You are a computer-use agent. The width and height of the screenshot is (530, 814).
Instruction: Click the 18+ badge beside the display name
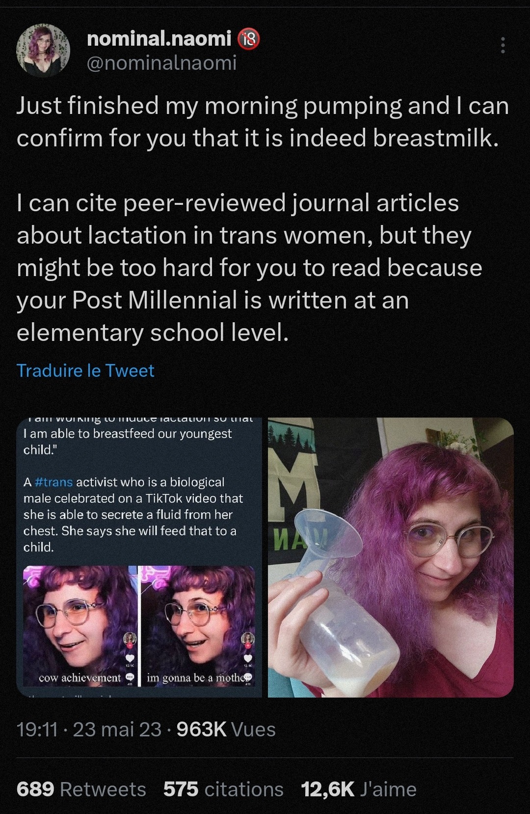[x=248, y=39]
